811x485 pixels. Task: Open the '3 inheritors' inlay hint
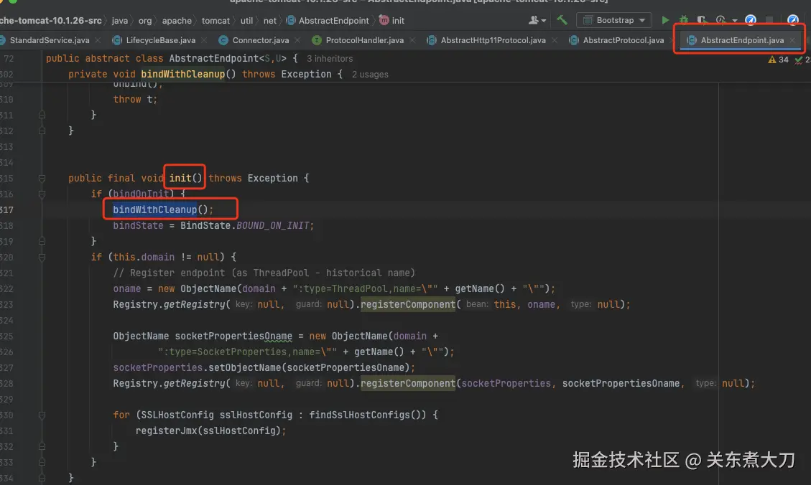(x=330, y=59)
